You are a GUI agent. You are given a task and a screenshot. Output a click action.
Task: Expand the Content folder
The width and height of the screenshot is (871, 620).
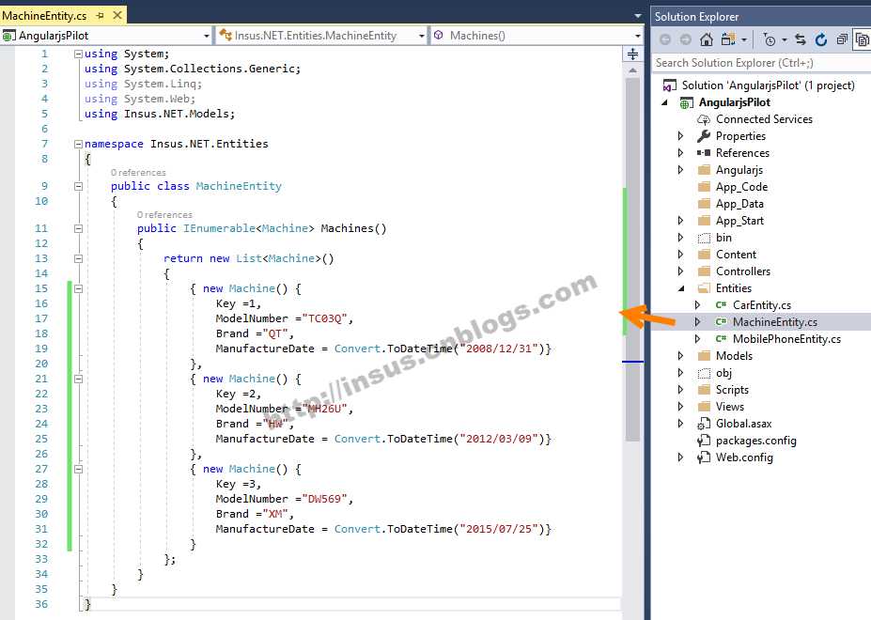681,255
